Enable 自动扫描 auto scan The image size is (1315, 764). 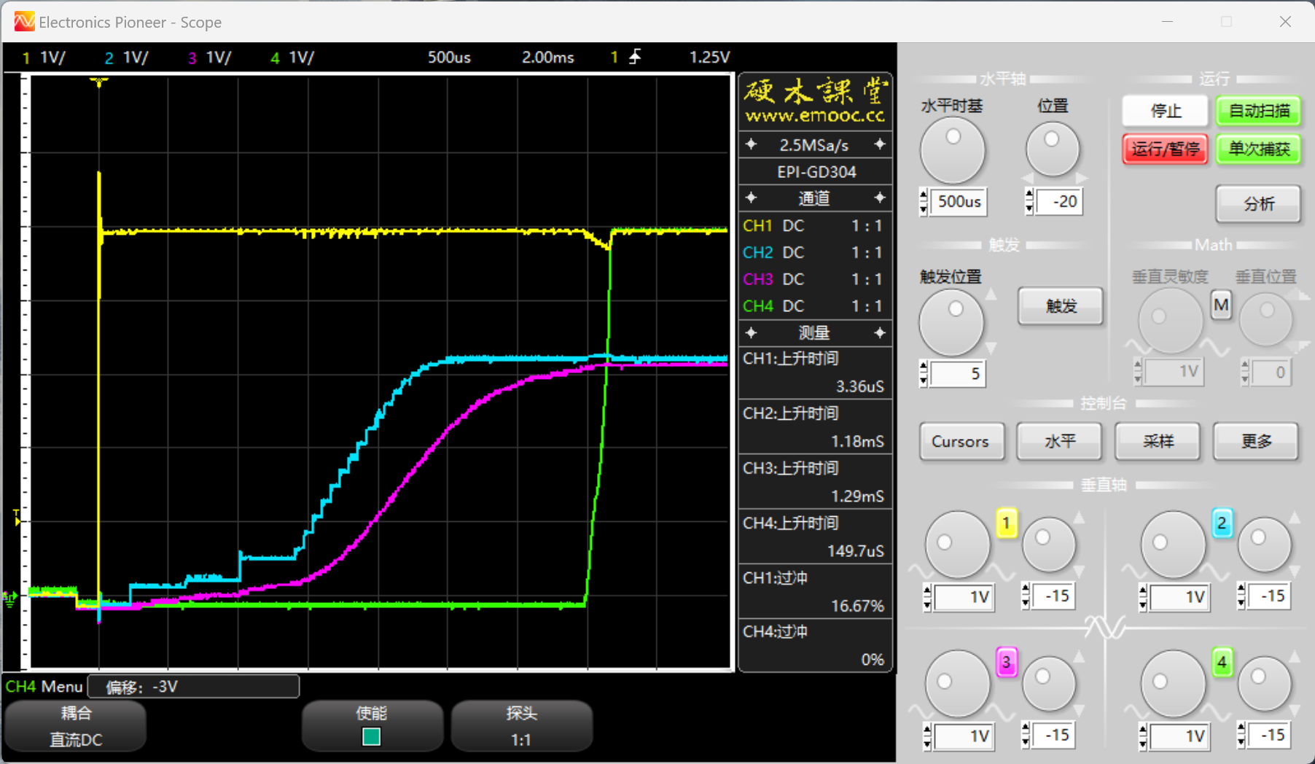1259,111
